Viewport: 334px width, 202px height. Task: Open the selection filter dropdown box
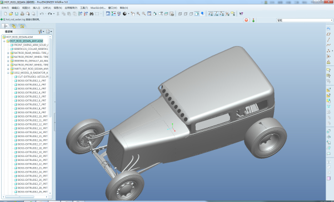coord(305,20)
